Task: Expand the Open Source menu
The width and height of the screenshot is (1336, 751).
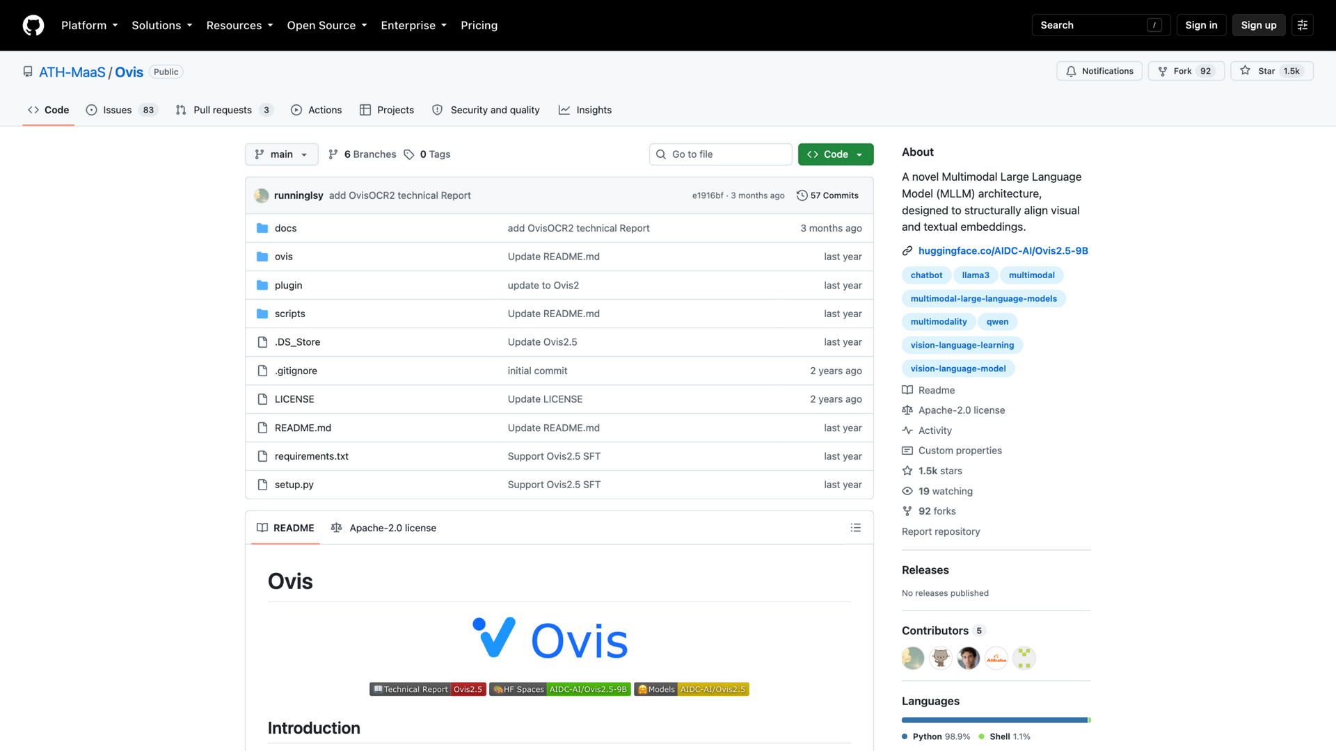Action: (x=327, y=25)
